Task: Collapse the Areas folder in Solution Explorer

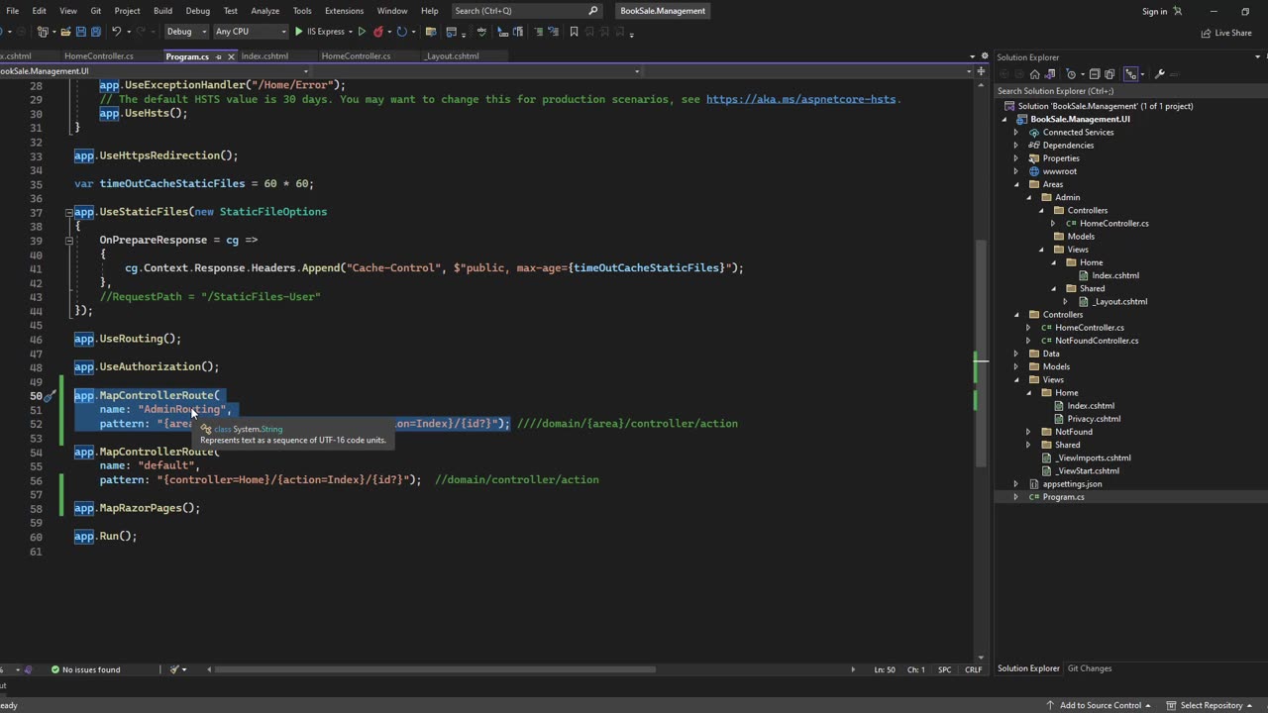Action: click(x=1015, y=184)
